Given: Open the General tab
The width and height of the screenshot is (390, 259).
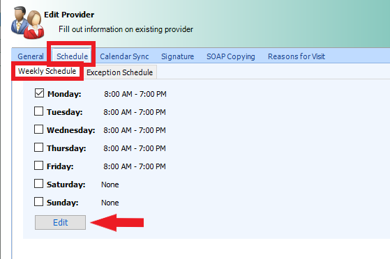Looking at the screenshot, I should point(31,56).
